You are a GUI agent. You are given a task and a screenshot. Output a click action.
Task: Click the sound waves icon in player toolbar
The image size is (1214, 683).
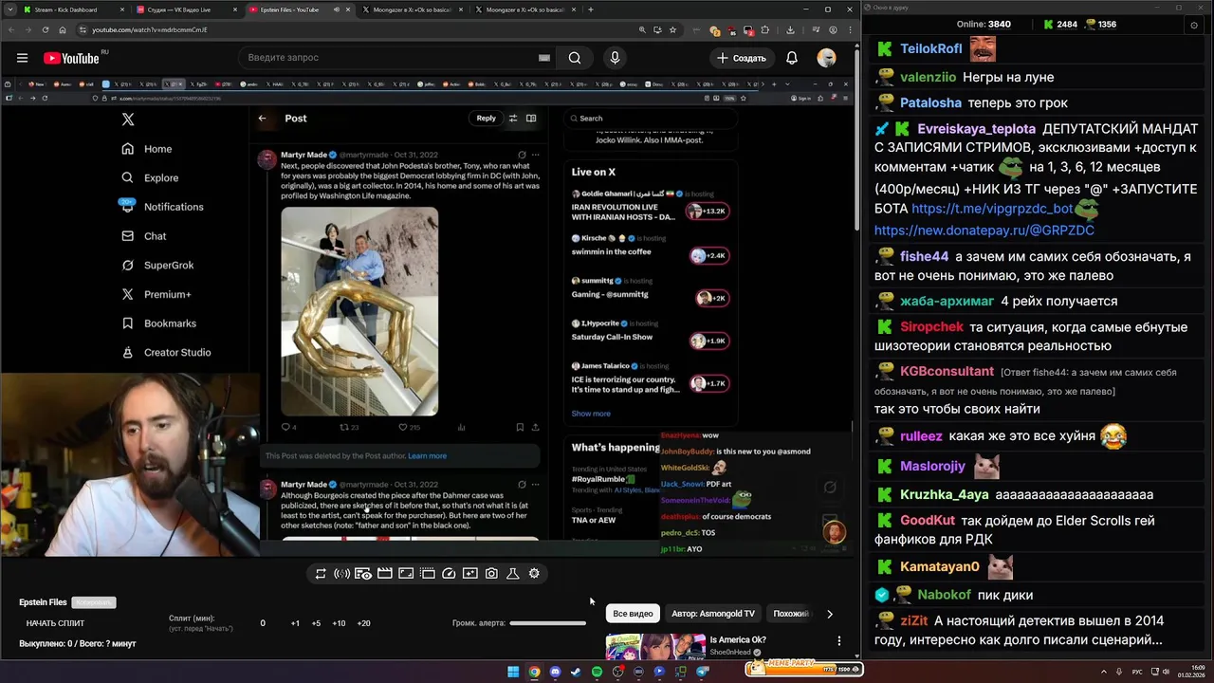(x=341, y=574)
